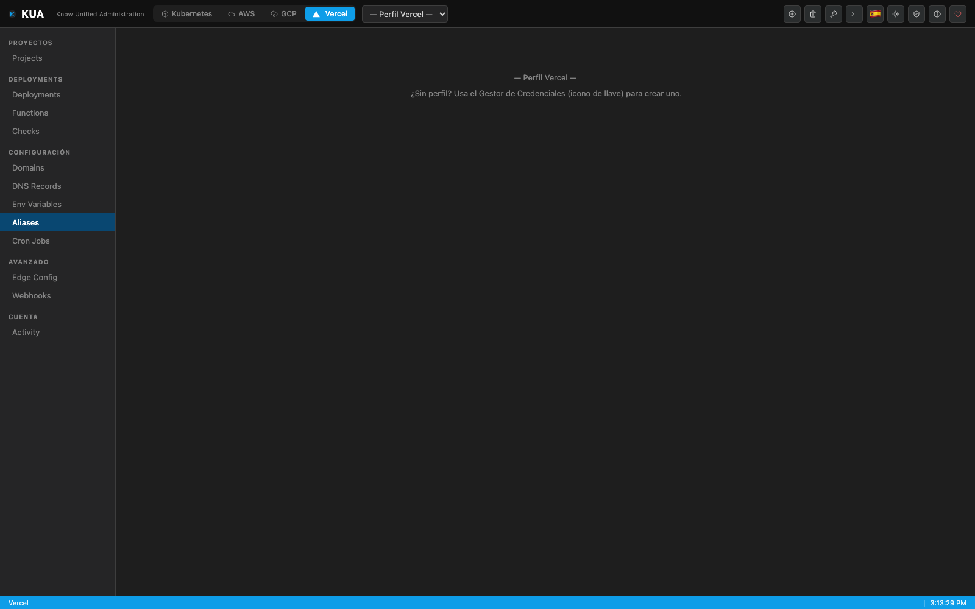Click the '¿Sin perfil?' hint message
The image size is (975, 609).
tap(546, 93)
